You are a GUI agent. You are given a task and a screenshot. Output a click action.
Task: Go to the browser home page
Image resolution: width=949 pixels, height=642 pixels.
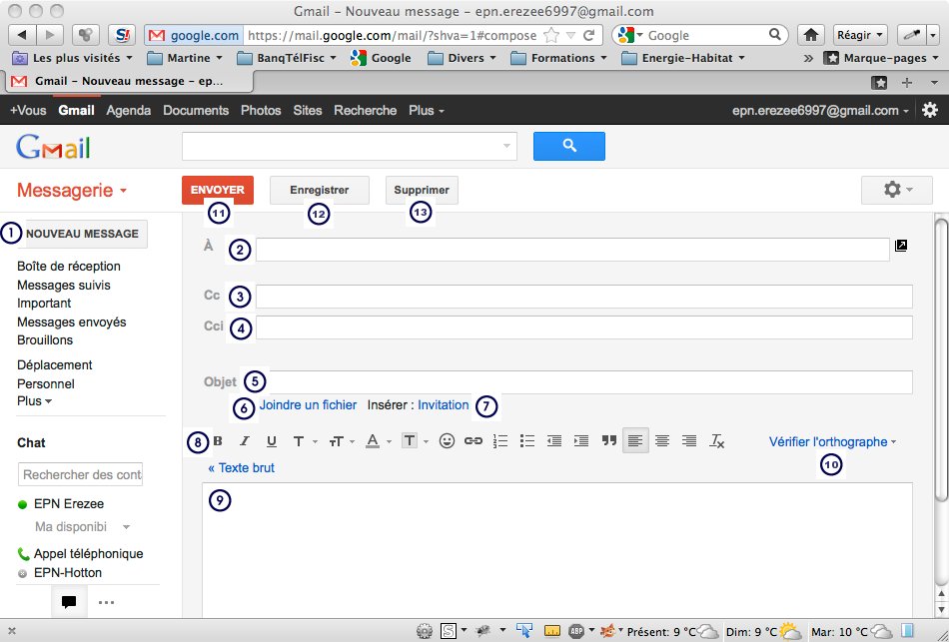[x=811, y=35]
